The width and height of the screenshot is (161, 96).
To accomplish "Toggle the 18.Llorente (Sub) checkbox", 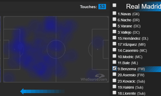I will (x=114, y=93).
